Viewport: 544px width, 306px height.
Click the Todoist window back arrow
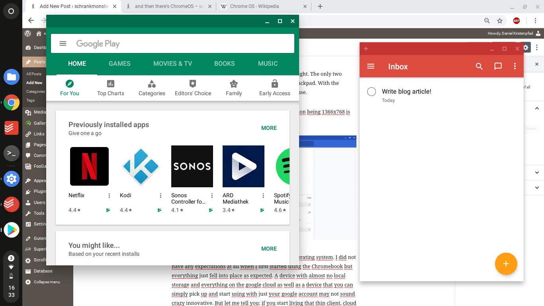(366, 49)
